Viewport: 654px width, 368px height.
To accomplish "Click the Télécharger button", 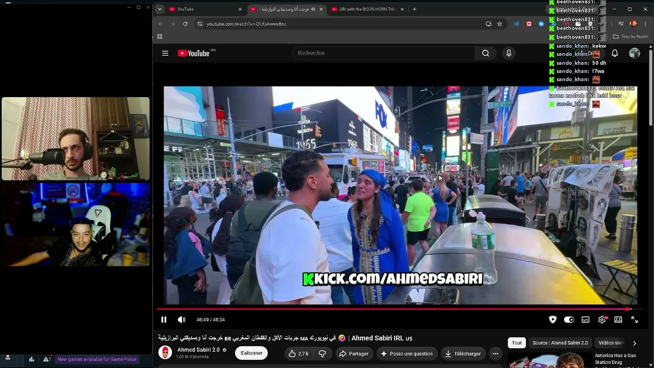I will [462, 354].
